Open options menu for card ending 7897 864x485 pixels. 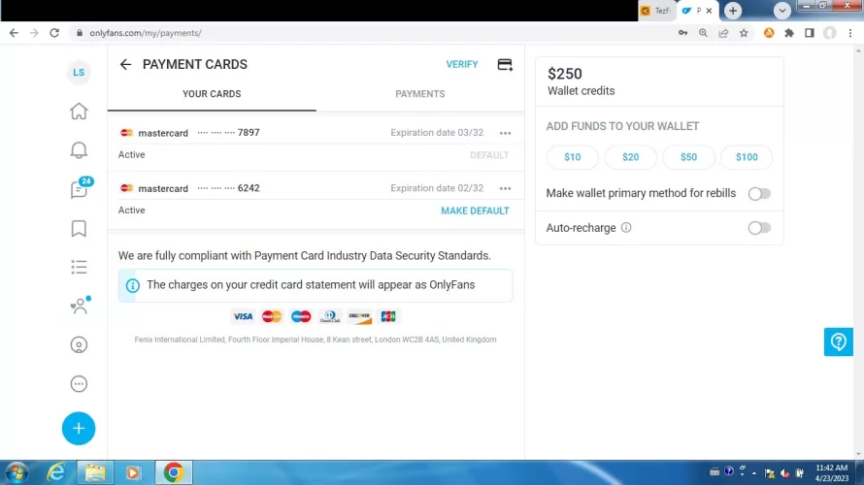tap(505, 133)
